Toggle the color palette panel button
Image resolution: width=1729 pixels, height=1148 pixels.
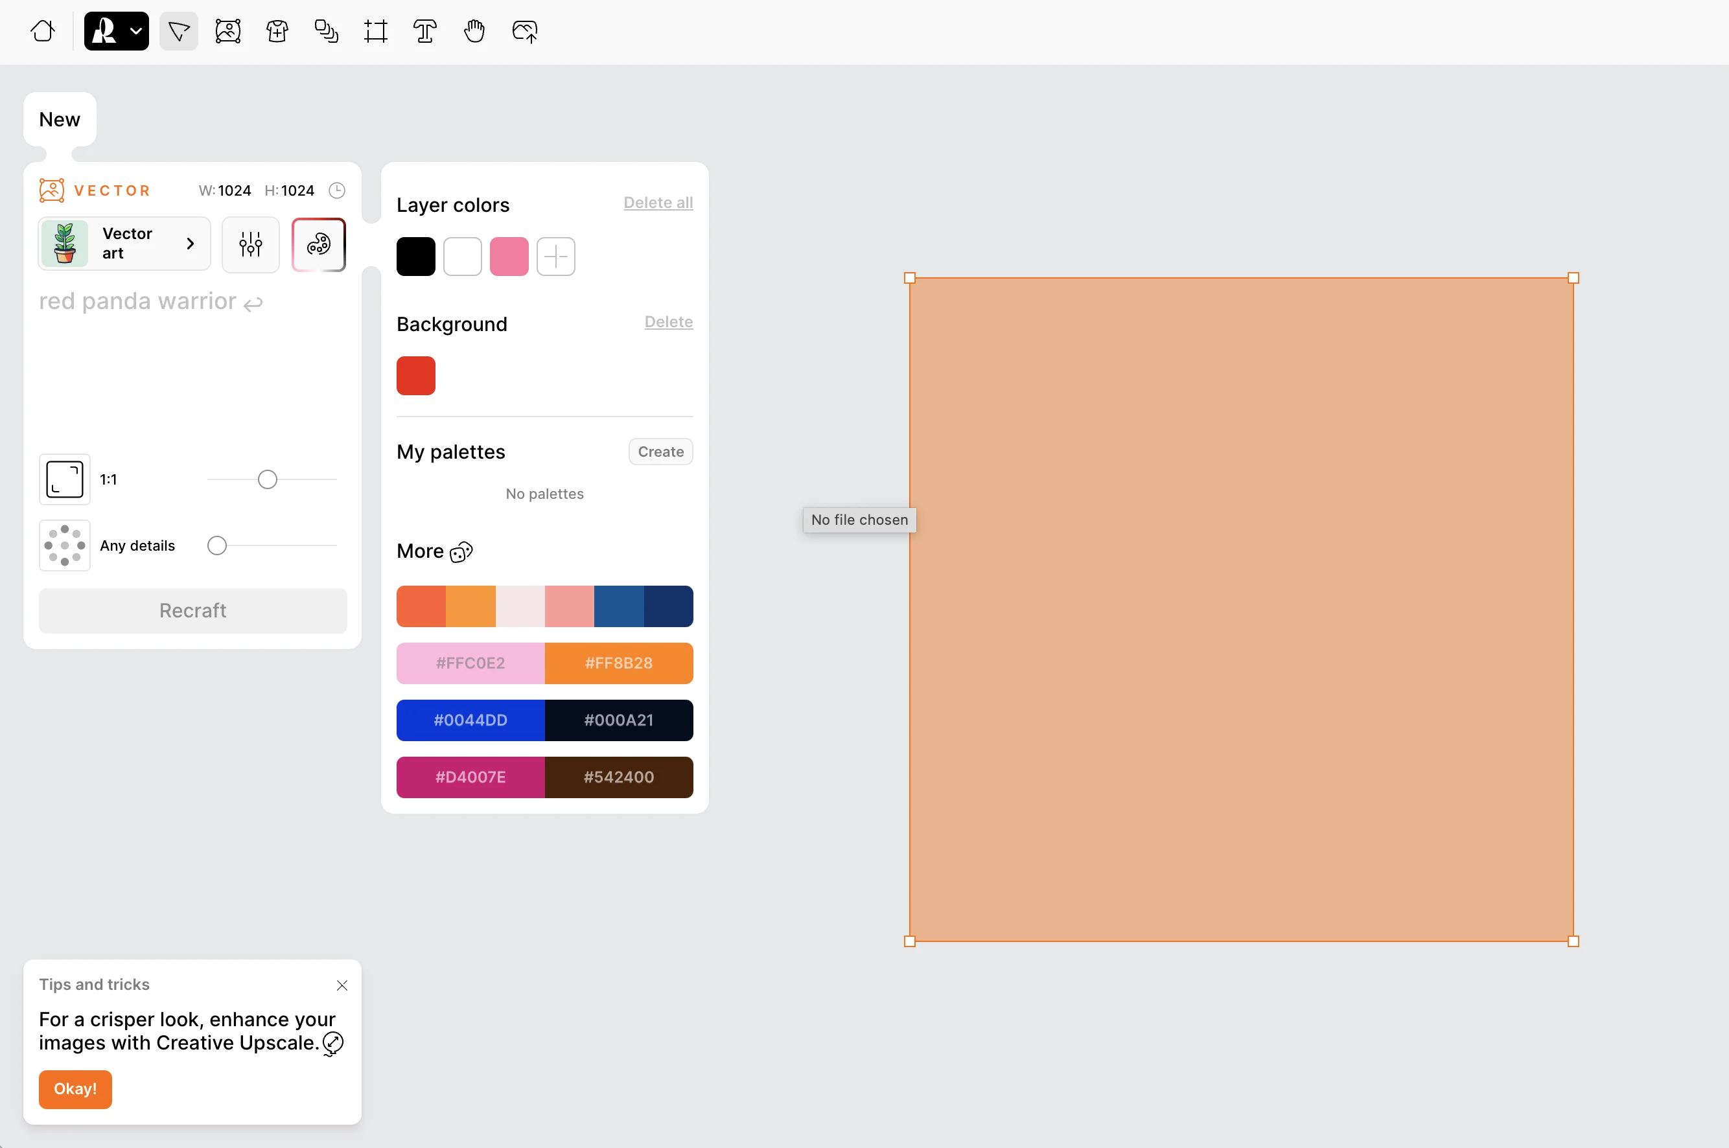[x=319, y=244]
